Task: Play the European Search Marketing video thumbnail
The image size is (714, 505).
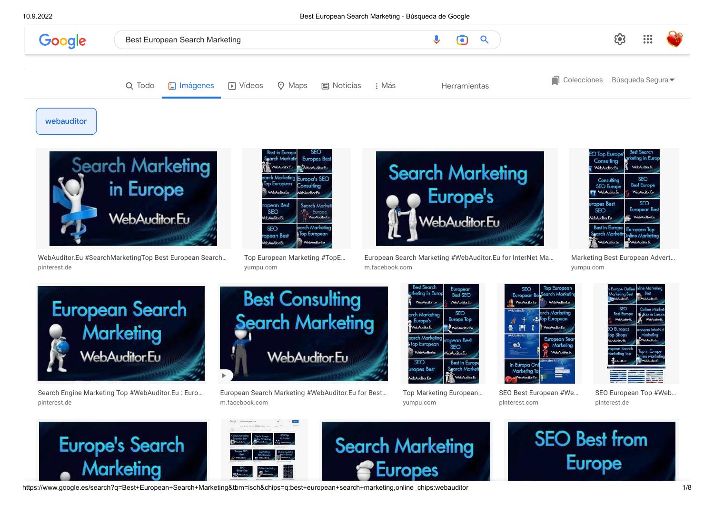Action: click(224, 376)
